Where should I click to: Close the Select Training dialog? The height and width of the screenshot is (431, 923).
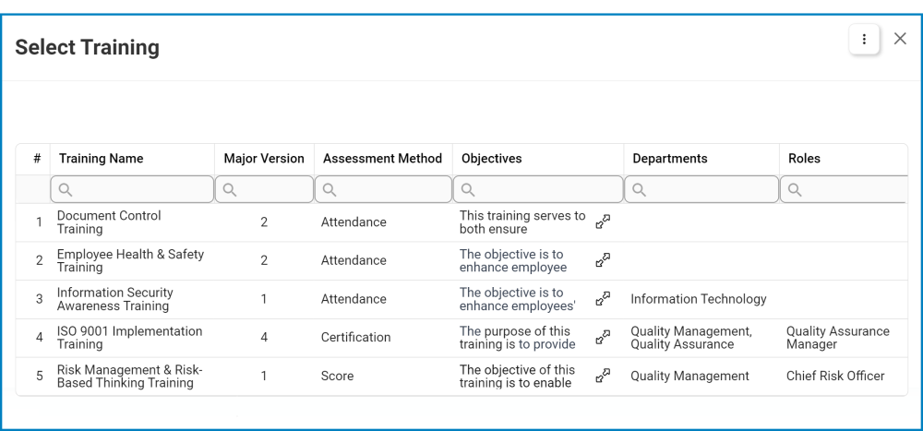900,39
